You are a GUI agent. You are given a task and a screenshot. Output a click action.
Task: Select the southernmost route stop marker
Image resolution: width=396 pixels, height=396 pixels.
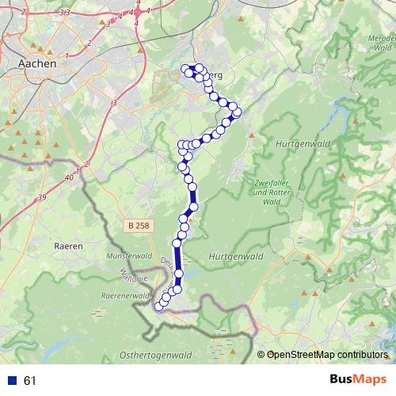(x=158, y=307)
